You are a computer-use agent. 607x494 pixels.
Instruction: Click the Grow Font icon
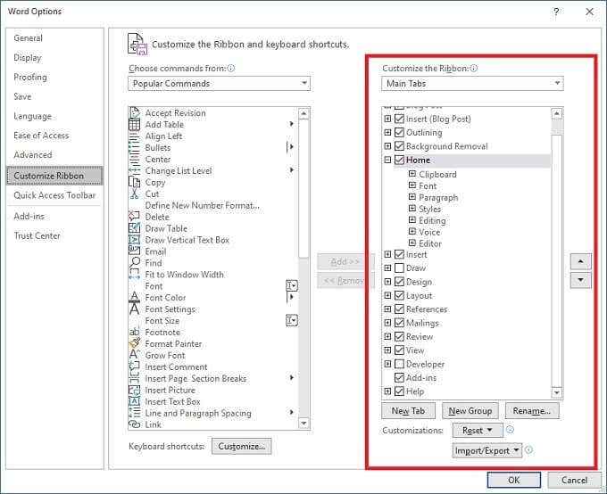tap(134, 355)
